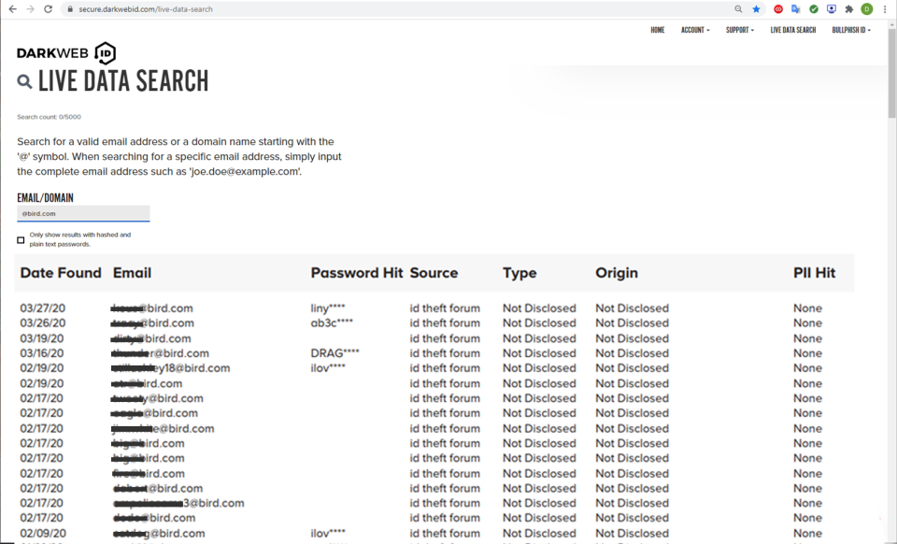Reload the page with the refresh icon
Image resolution: width=897 pixels, height=544 pixels.
click(x=48, y=9)
